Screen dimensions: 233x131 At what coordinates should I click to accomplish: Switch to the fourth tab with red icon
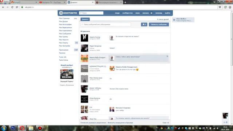point(109,3)
